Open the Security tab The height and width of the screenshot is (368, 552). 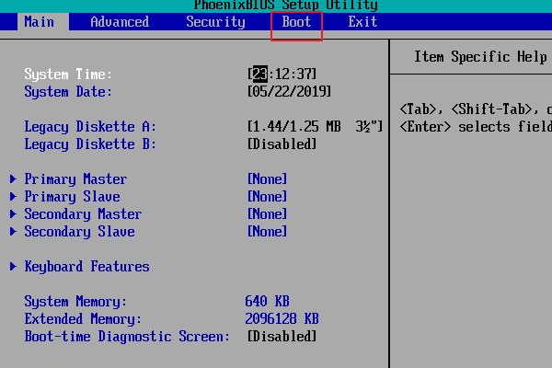pyautogui.click(x=215, y=22)
